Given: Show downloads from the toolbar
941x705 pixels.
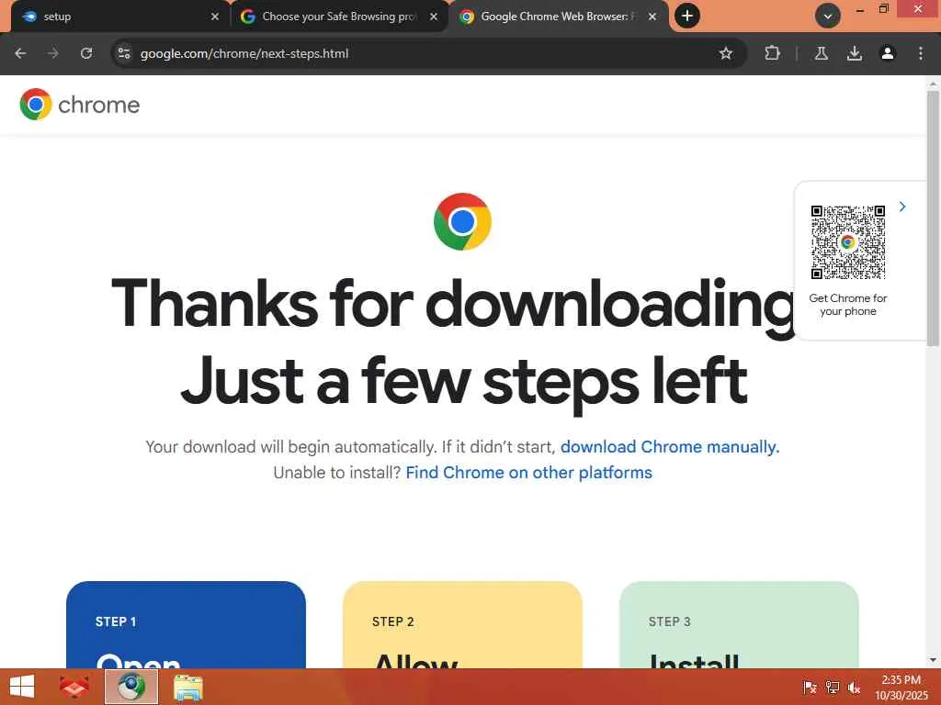Looking at the screenshot, I should (854, 53).
